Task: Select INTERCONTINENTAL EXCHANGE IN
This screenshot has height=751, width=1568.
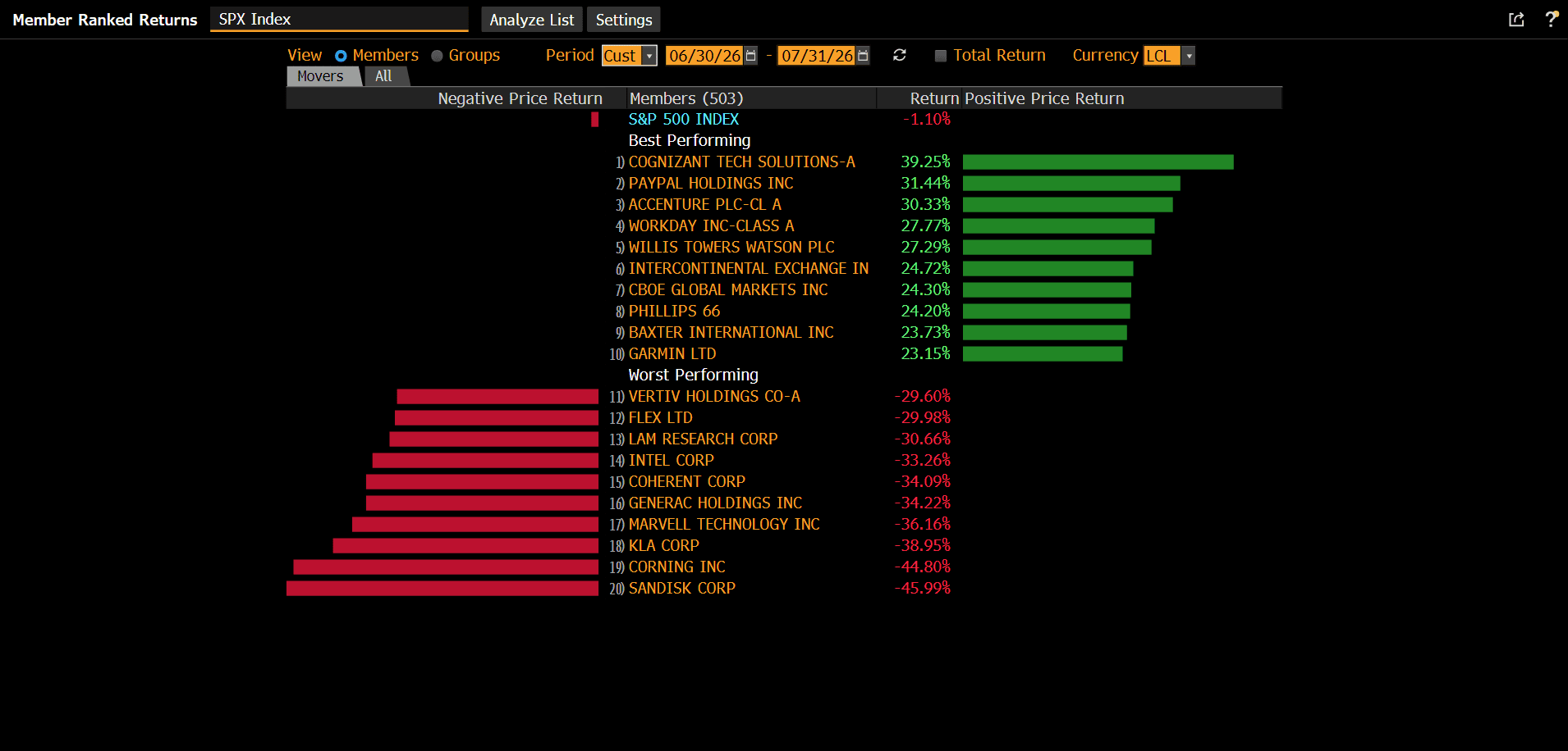Action: pos(749,269)
